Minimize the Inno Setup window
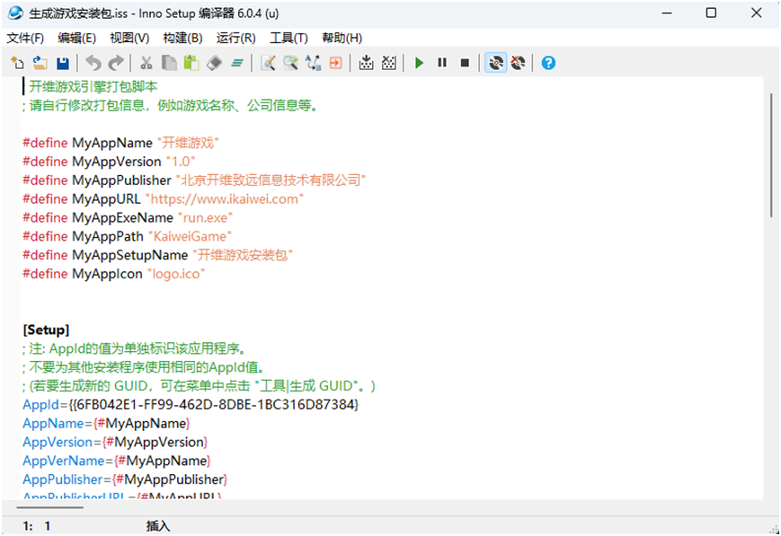The image size is (781, 536). [667, 13]
